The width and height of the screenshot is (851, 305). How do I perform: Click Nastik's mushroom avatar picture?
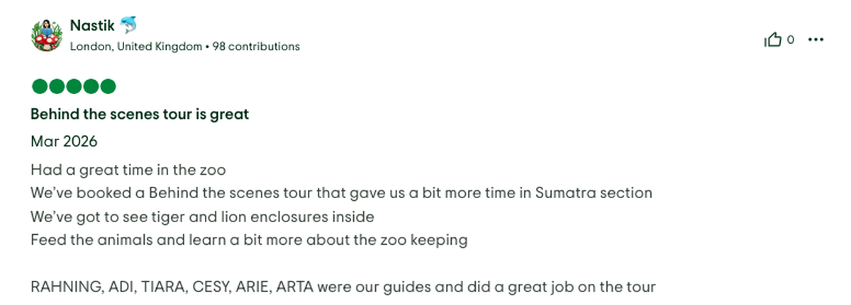[47, 35]
